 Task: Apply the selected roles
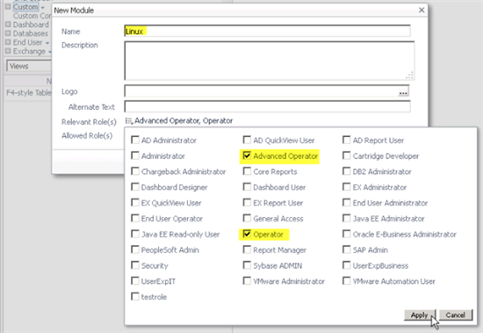point(420,315)
